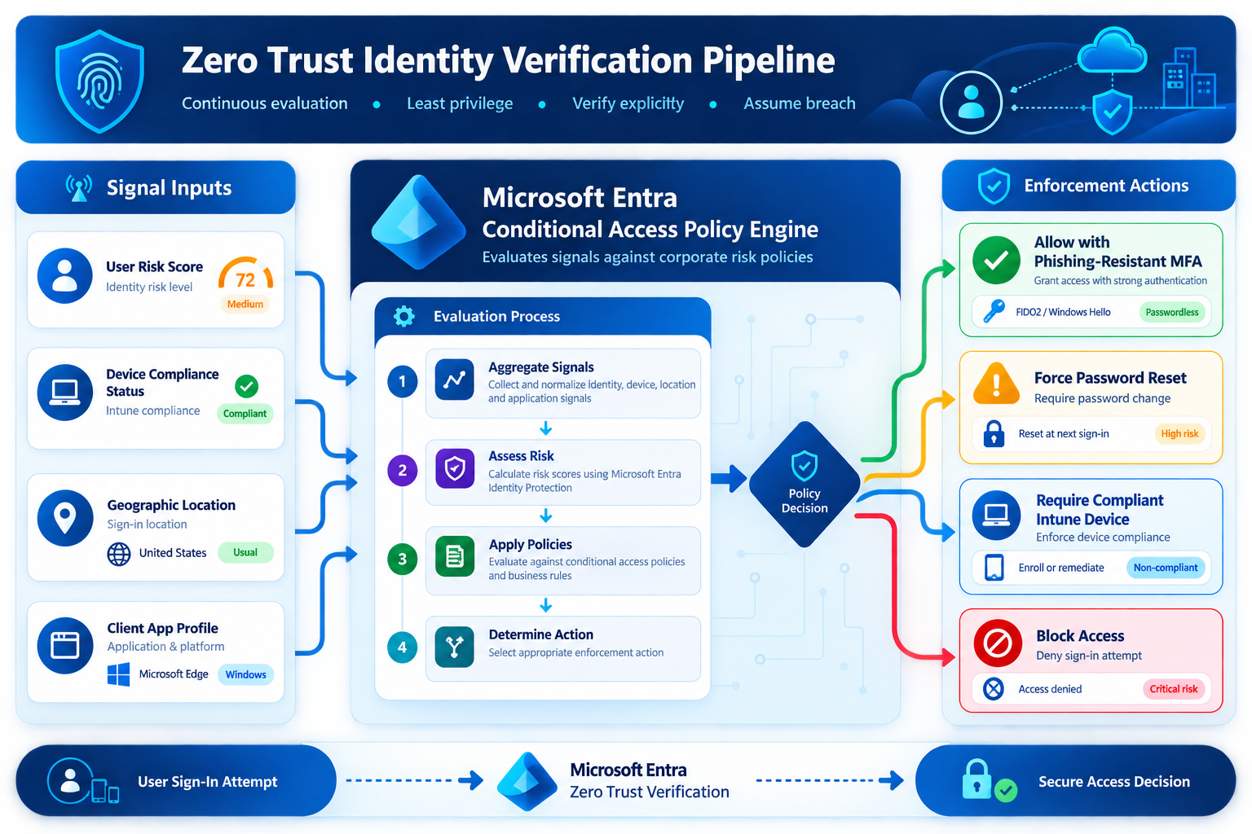
Task: Click the FIDO2 key icon
Action: click(994, 311)
